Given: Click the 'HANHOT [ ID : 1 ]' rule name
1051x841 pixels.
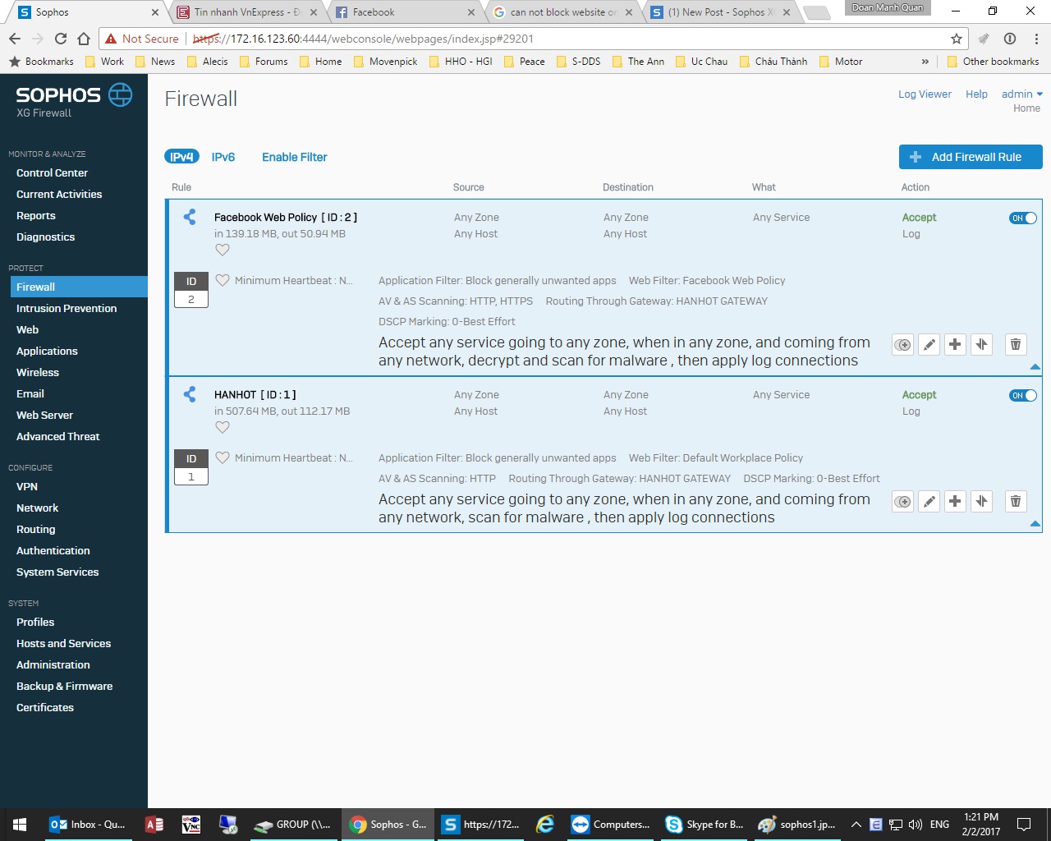Looking at the screenshot, I should pyautogui.click(x=255, y=395).
